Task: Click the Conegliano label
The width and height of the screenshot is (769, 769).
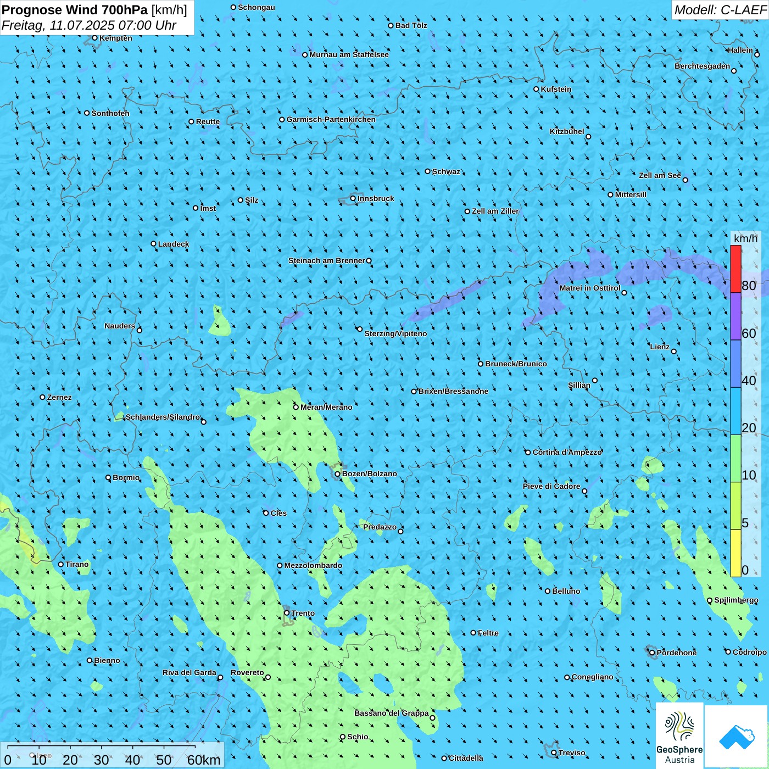Action: point(592,677)
